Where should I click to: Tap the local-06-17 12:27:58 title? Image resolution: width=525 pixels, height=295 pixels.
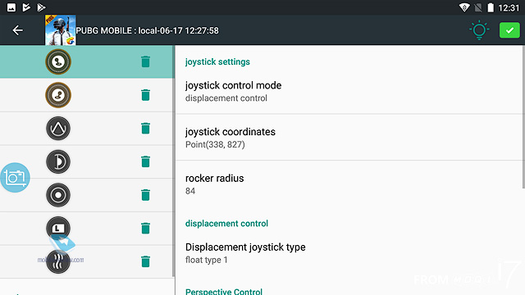click(179, 30)
